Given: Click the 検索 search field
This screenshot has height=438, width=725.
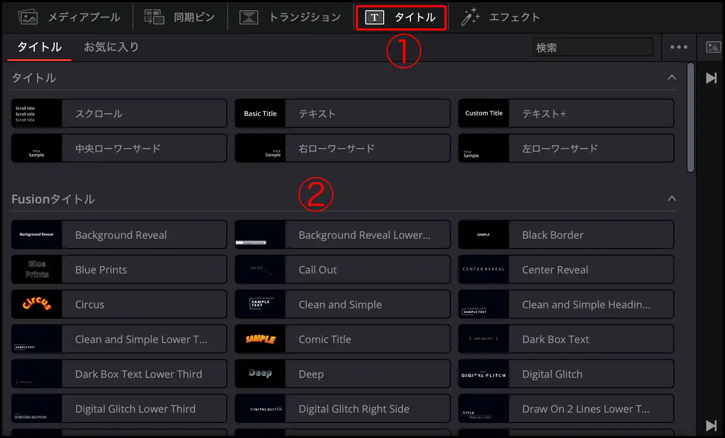Looking at the screenshot, I should pos(593,47).
